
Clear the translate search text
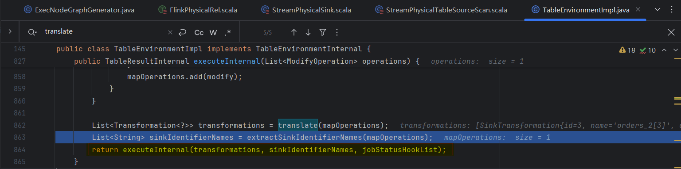[170, 32]
